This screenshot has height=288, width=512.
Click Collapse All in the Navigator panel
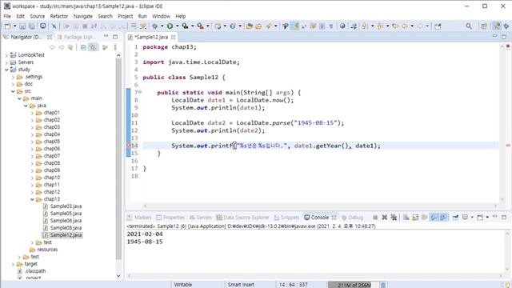83,48
